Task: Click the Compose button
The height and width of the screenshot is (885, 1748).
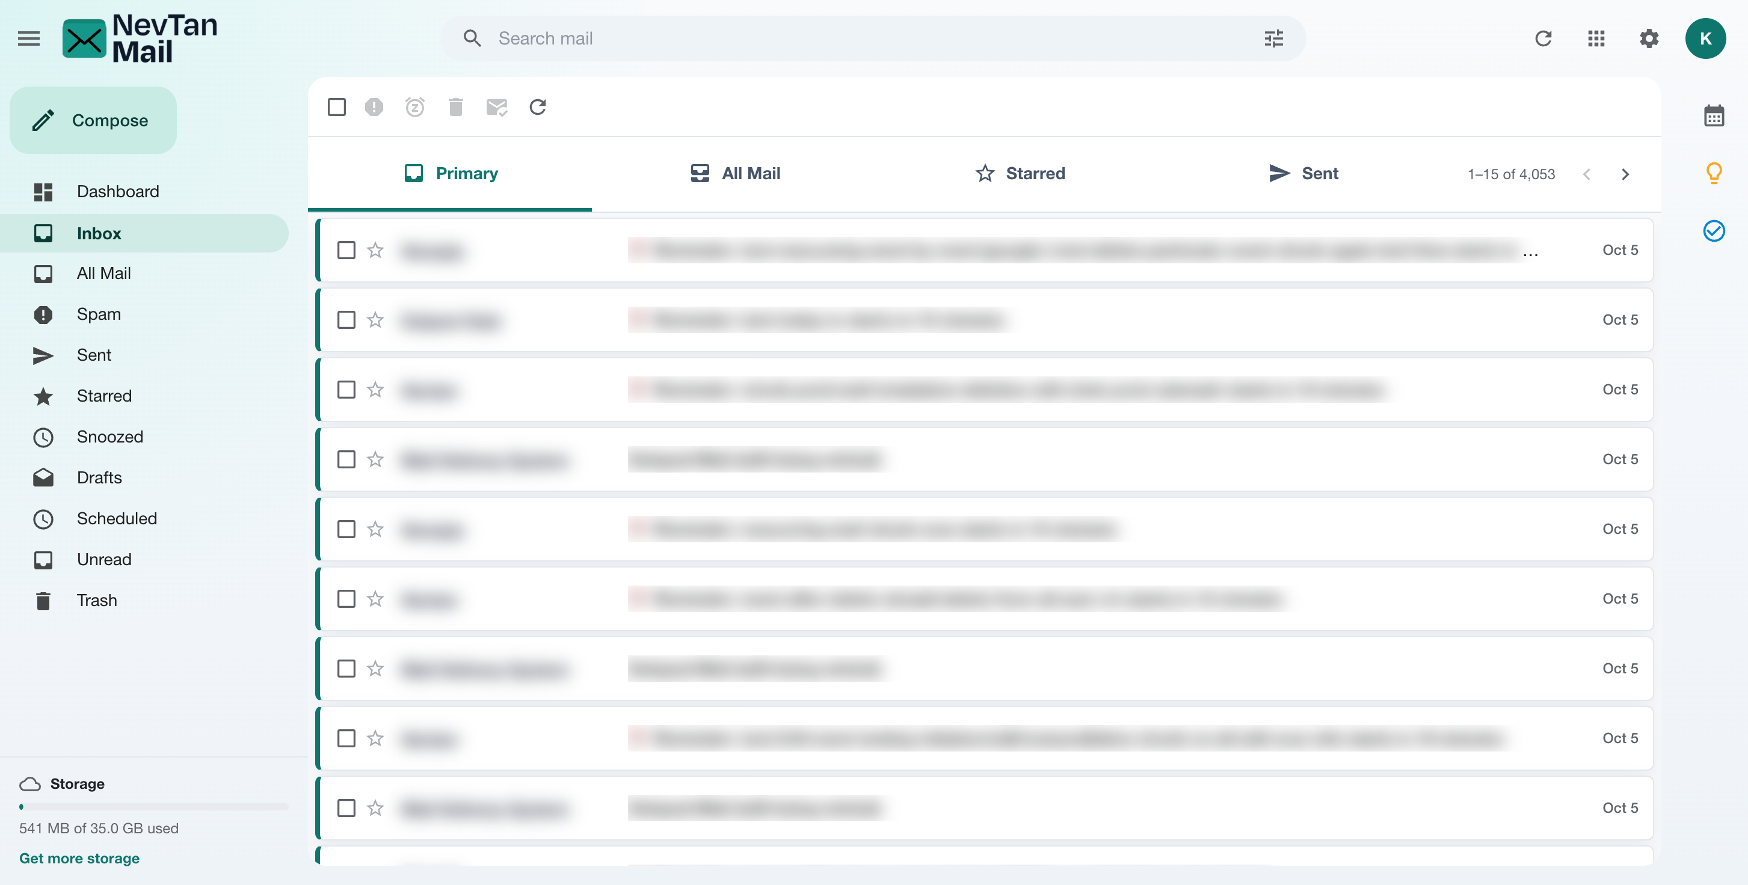Action: click(x=93, y=120)
